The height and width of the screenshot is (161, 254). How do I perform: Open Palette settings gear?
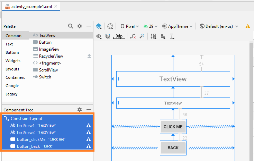coord(80,26)
